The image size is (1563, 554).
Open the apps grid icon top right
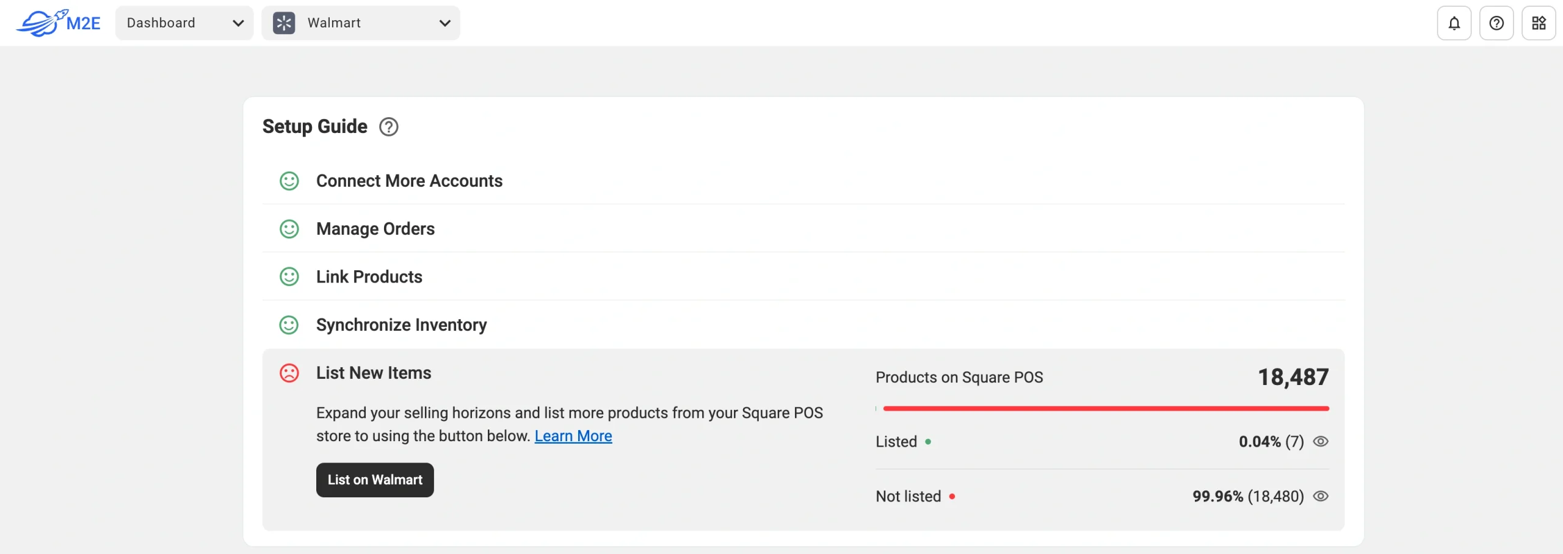coord(1539,23)
